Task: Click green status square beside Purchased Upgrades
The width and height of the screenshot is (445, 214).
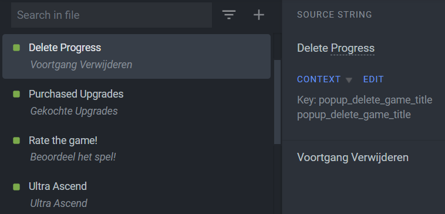Action: point(16,94)
